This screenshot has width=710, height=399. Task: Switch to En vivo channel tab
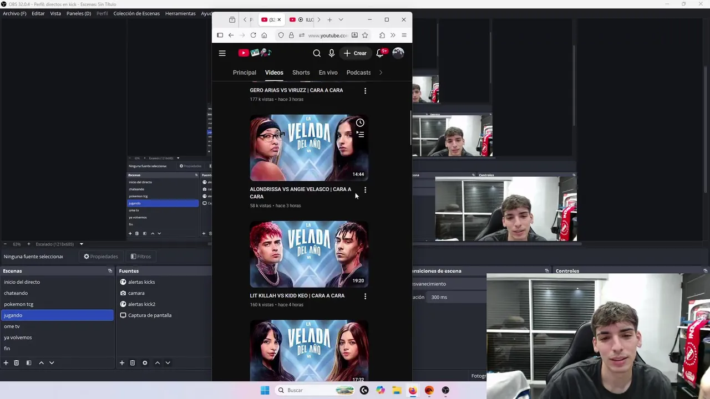pyautogui.click(x=328, y=73)
